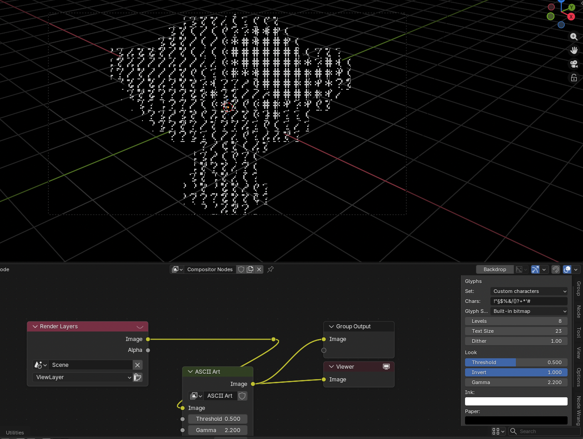
Task: Click the Threshold slider in Look section
Action: click(516, 362)
